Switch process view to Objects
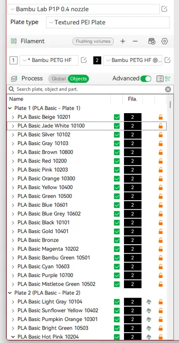This screenshot has width=179, height=343. (x=78, y=79)
